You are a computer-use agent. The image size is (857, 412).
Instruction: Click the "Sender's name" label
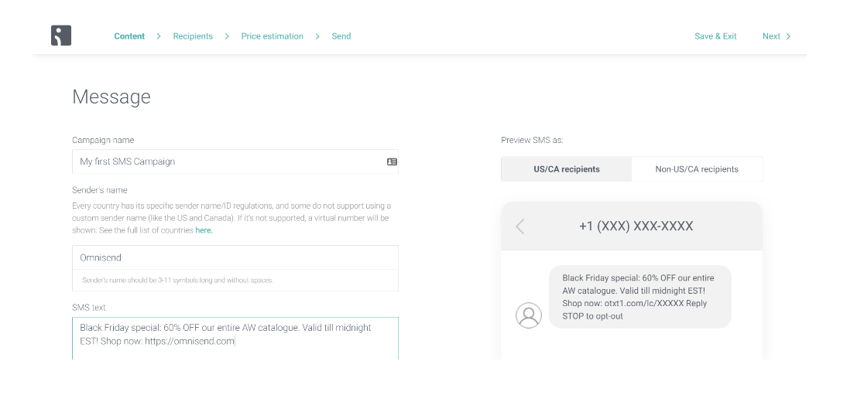coord(100,190)
